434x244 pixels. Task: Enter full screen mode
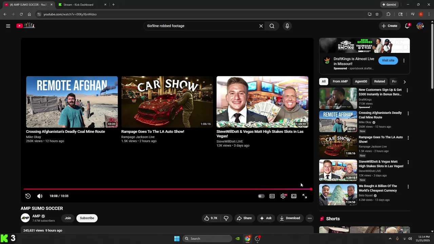(305, 196)
